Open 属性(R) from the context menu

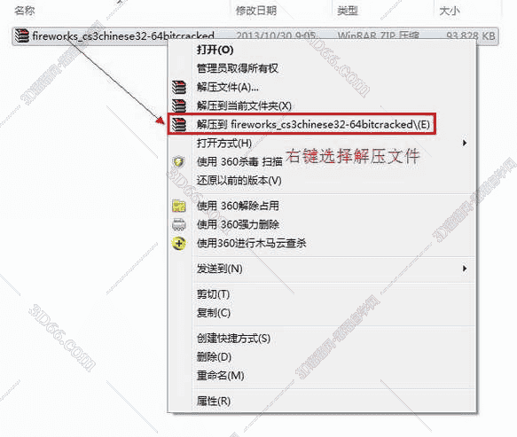coord(214,401)
